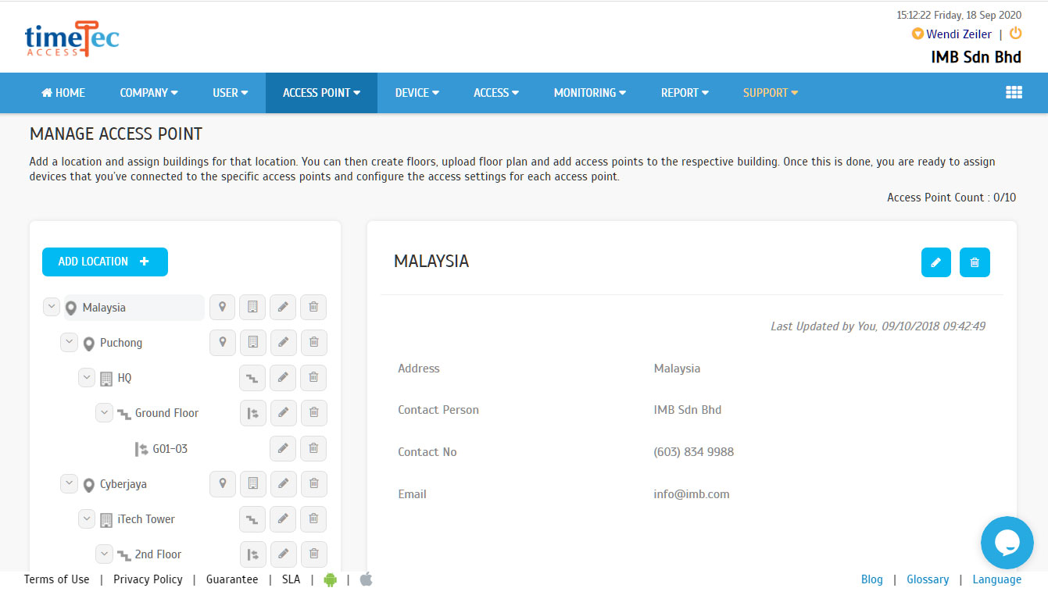
Task: Open the USER menu
Action: coord(231,93)
